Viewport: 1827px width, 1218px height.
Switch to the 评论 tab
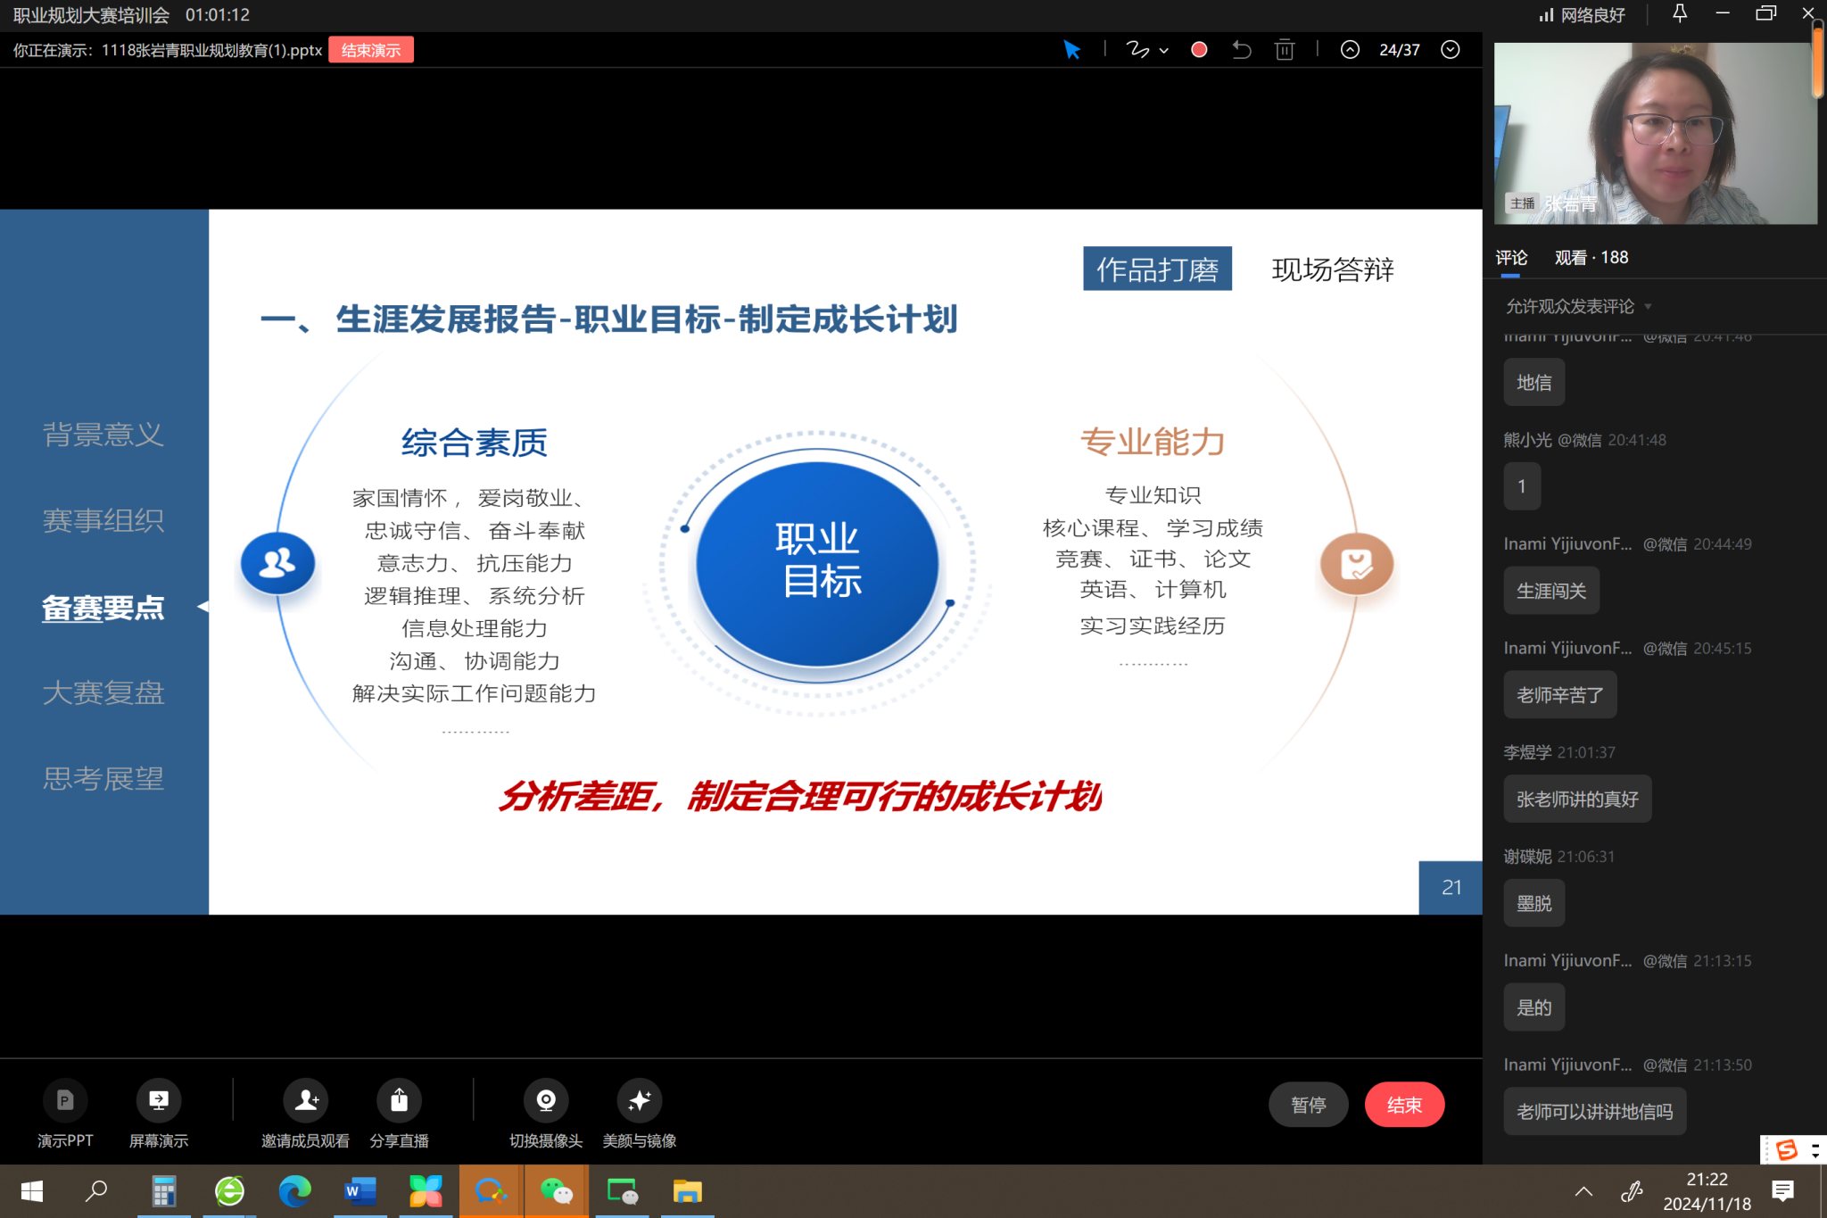[1511, 258]
